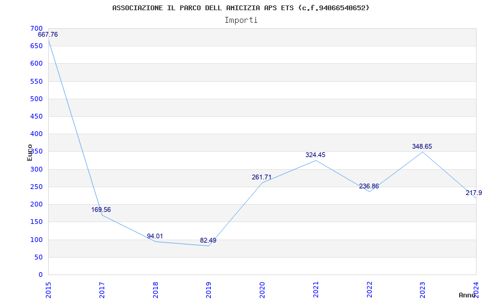Click the Euro y-axis title

(x=30, y=152)
